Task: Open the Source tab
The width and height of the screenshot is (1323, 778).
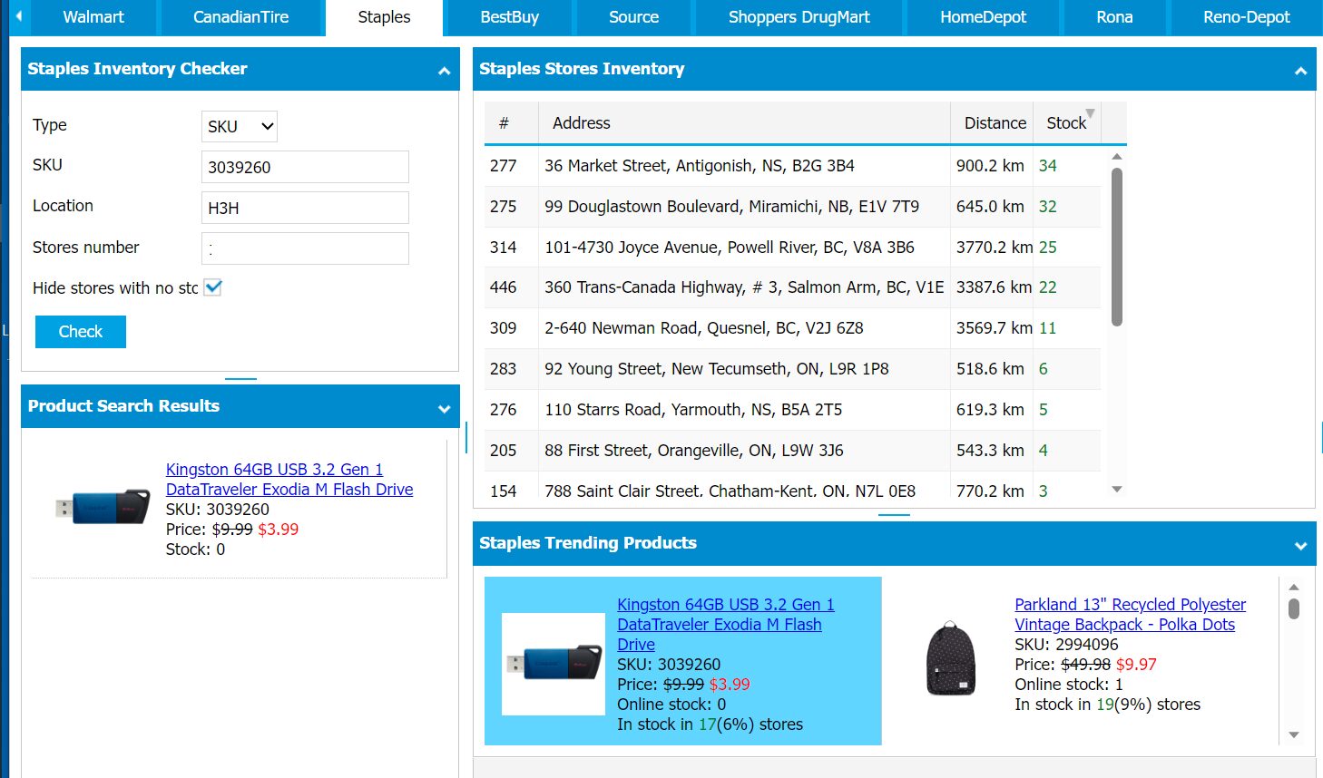Action: coord(633,17)
